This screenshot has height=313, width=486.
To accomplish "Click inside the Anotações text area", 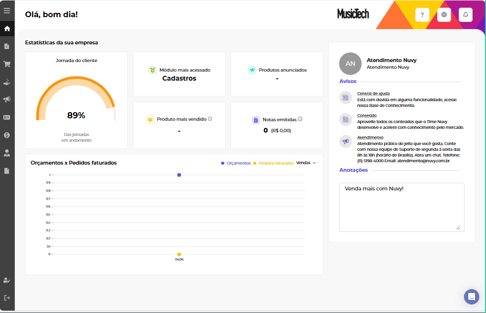I will point(401,207).
